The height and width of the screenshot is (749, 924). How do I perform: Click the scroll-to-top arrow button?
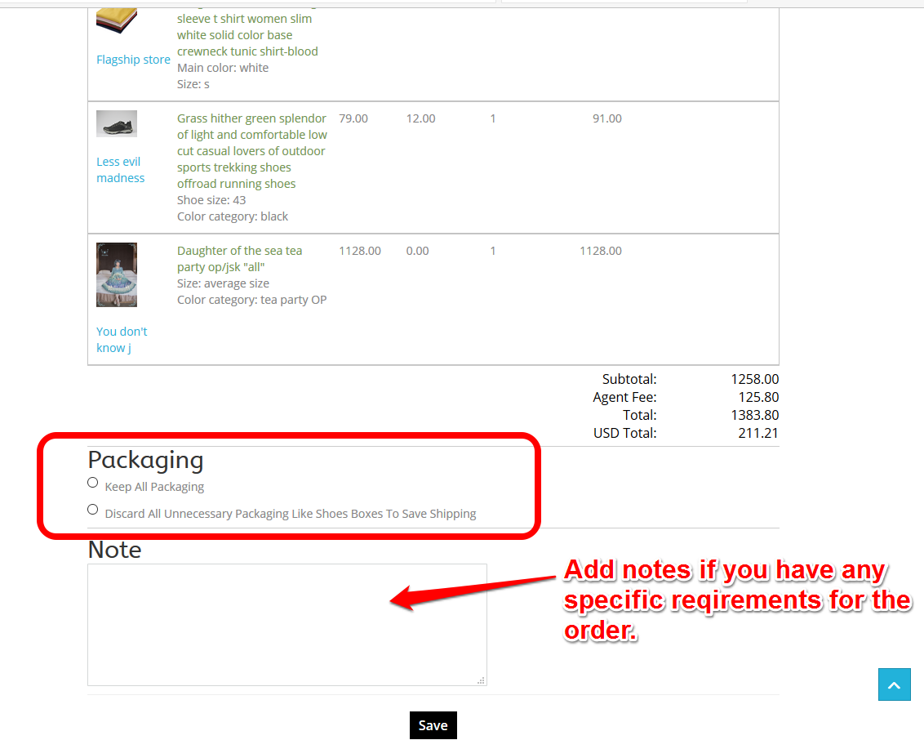(x=894, y=684)
